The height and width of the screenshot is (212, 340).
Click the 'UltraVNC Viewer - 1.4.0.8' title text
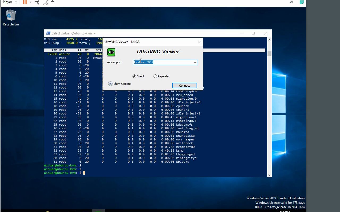(122, 42)
